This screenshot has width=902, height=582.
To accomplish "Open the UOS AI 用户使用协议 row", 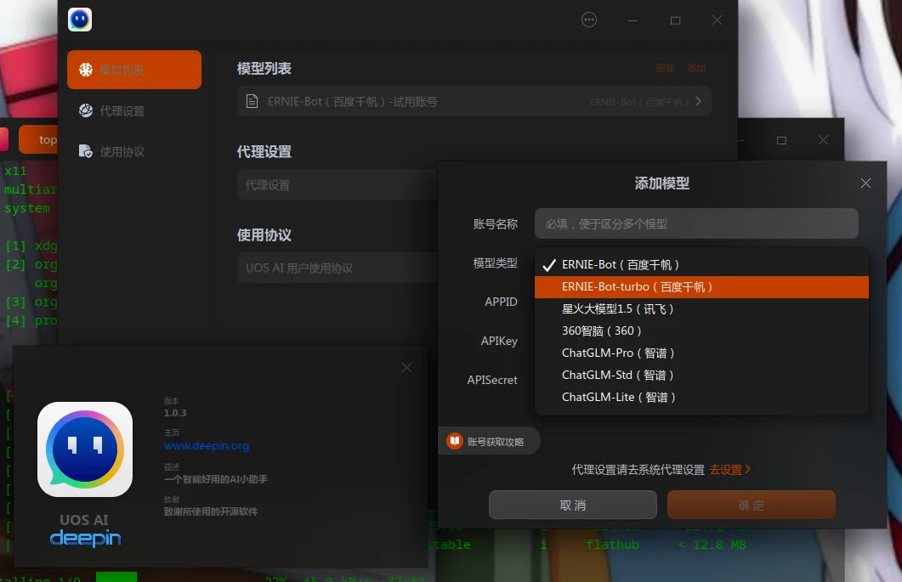I will 338,268.
